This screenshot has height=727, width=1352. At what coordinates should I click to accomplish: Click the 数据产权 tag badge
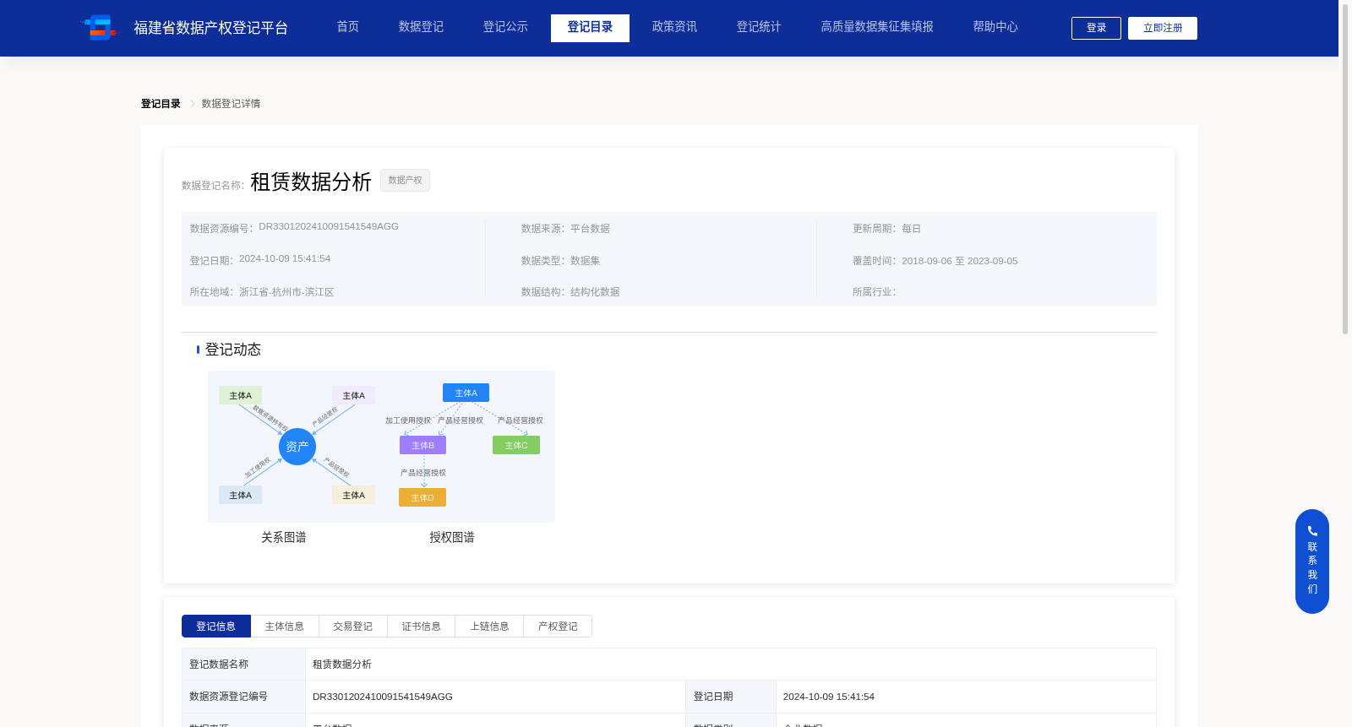[405, 180]
